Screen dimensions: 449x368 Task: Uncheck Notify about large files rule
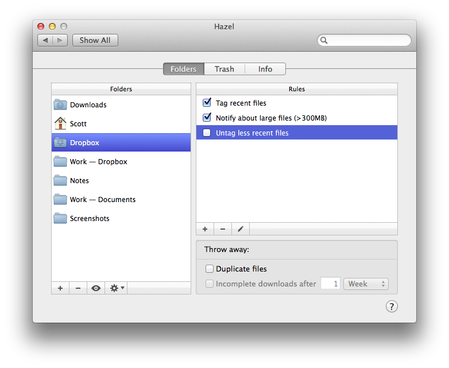coord(207,118)
